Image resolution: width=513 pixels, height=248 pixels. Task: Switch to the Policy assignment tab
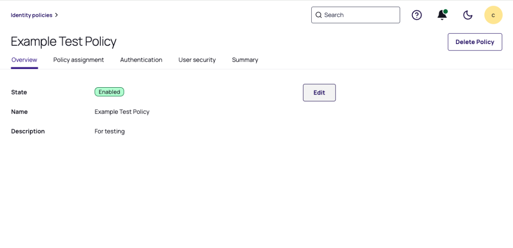point(79,60)
